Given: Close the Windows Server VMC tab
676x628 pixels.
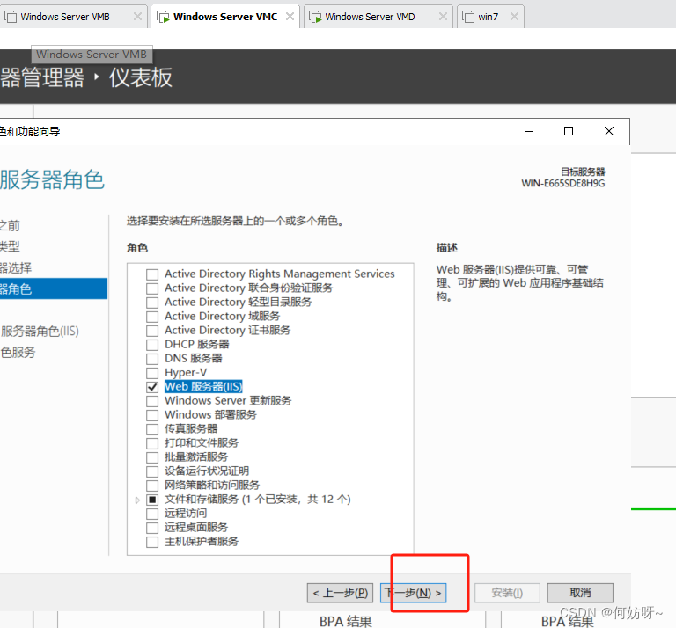Looking at the screenshot, I should [x=290, y=17].
